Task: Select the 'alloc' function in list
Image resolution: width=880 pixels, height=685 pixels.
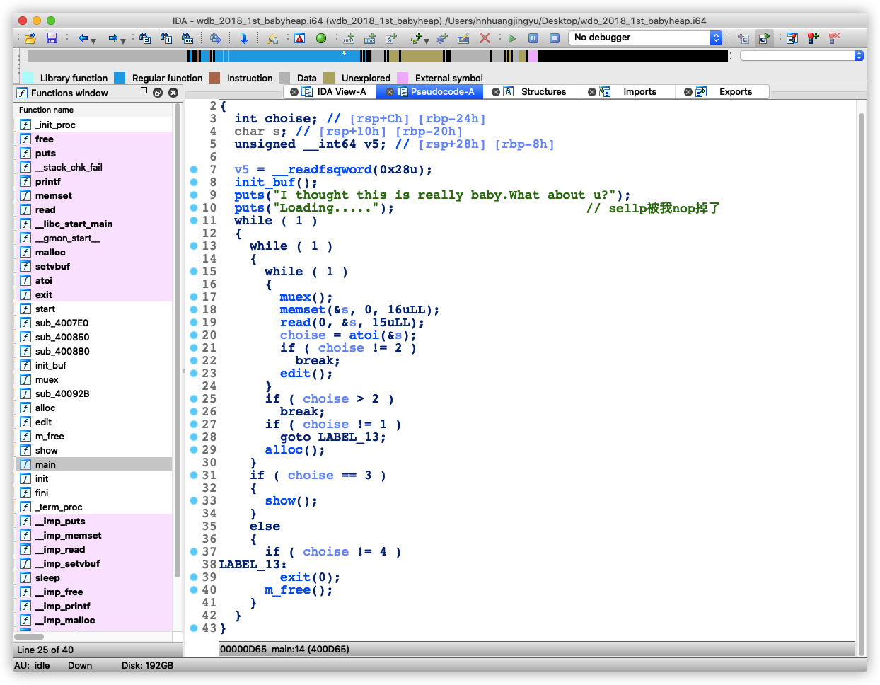Action: 94,408
